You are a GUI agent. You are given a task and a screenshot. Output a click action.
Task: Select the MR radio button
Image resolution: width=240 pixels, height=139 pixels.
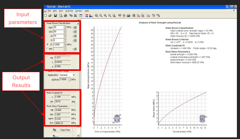click(x=48, y=49)
